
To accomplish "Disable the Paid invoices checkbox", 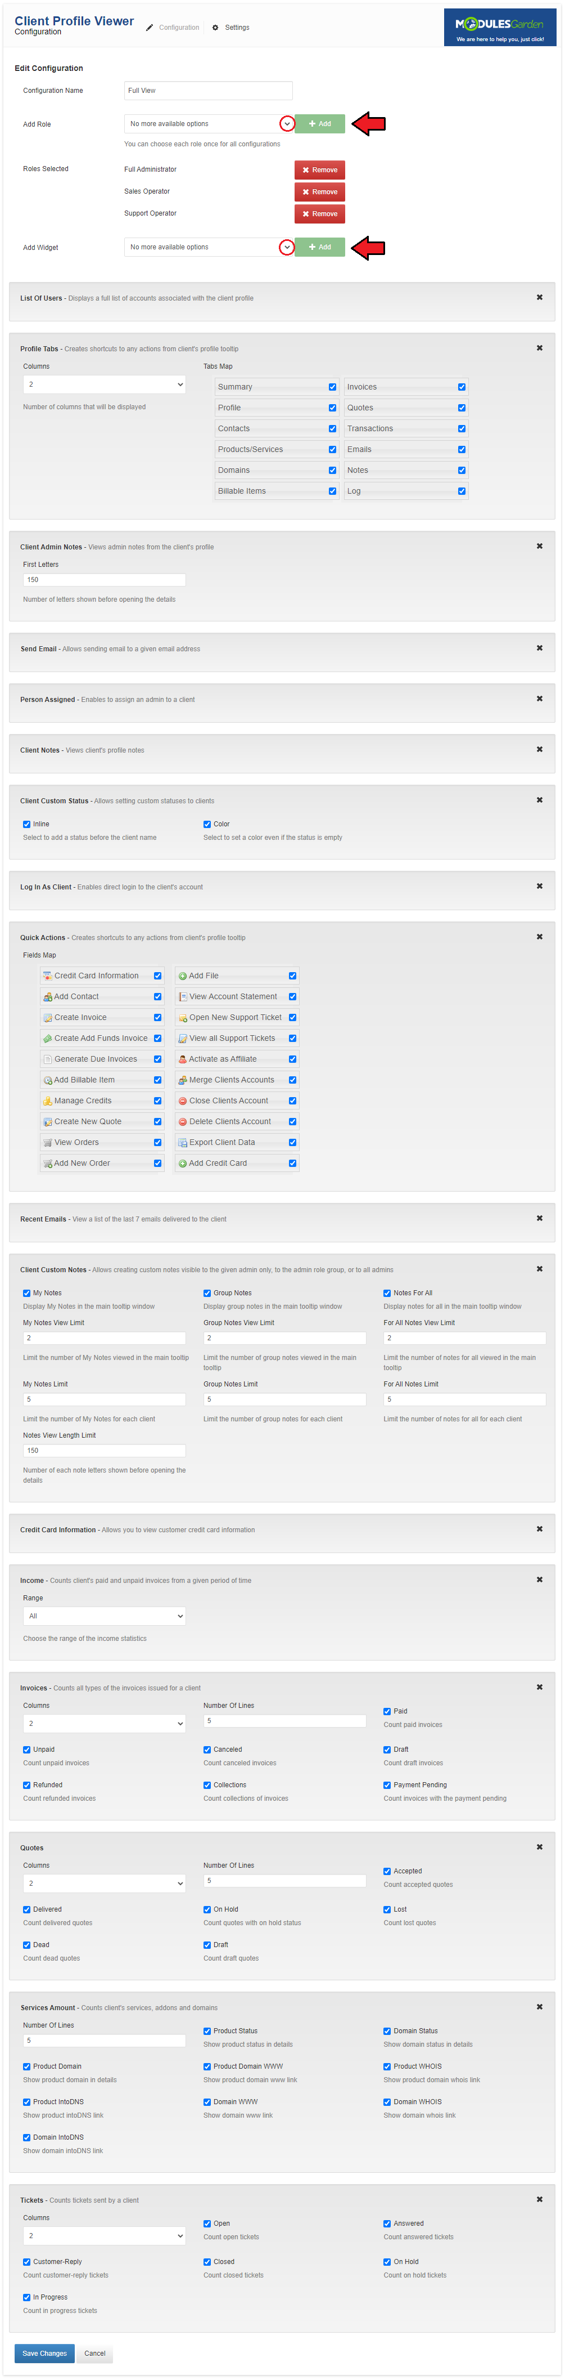I will point(387,1711).
